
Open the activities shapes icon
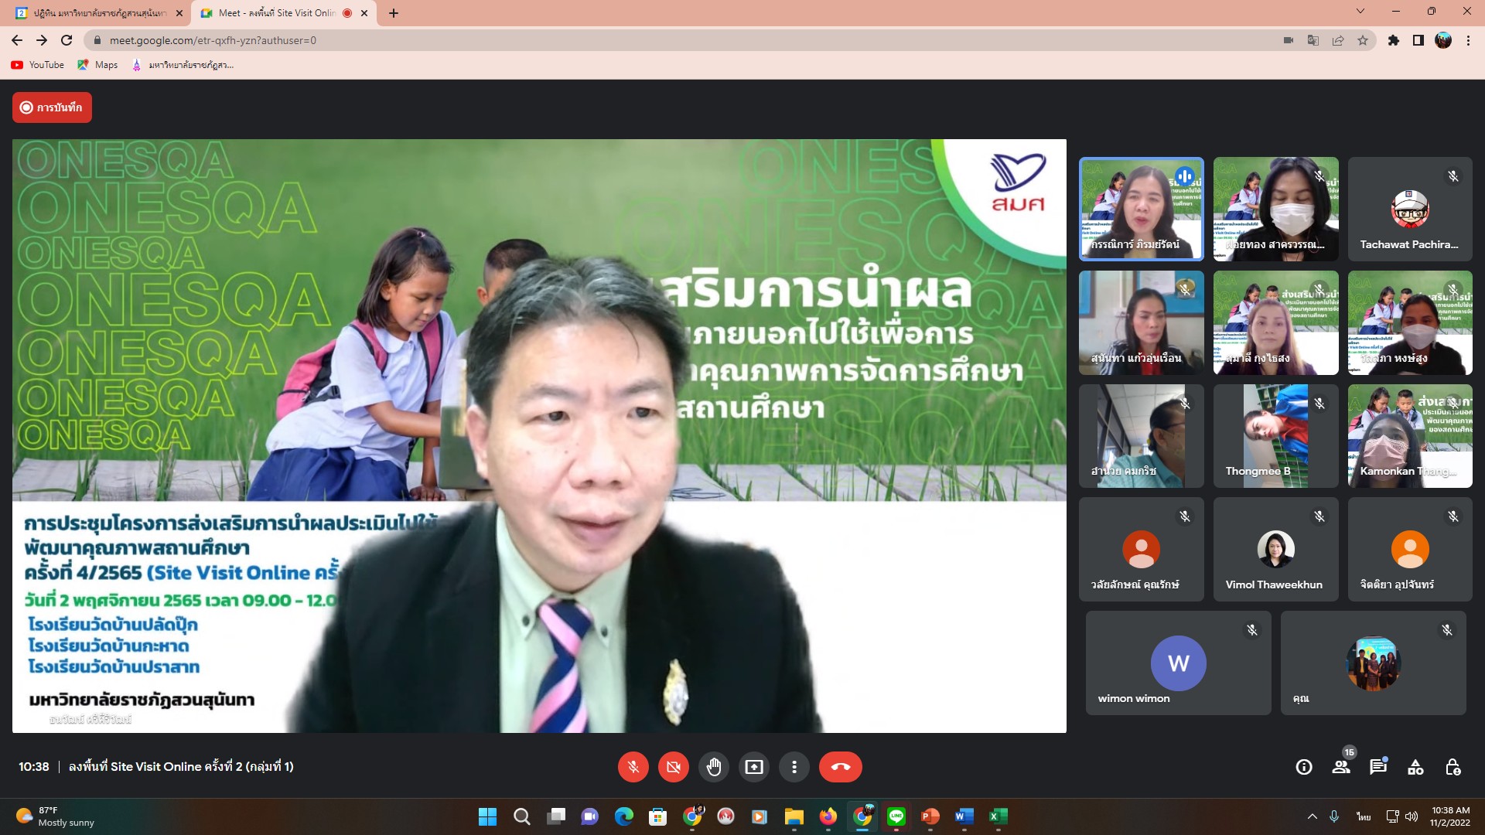tap(1415, 767)
